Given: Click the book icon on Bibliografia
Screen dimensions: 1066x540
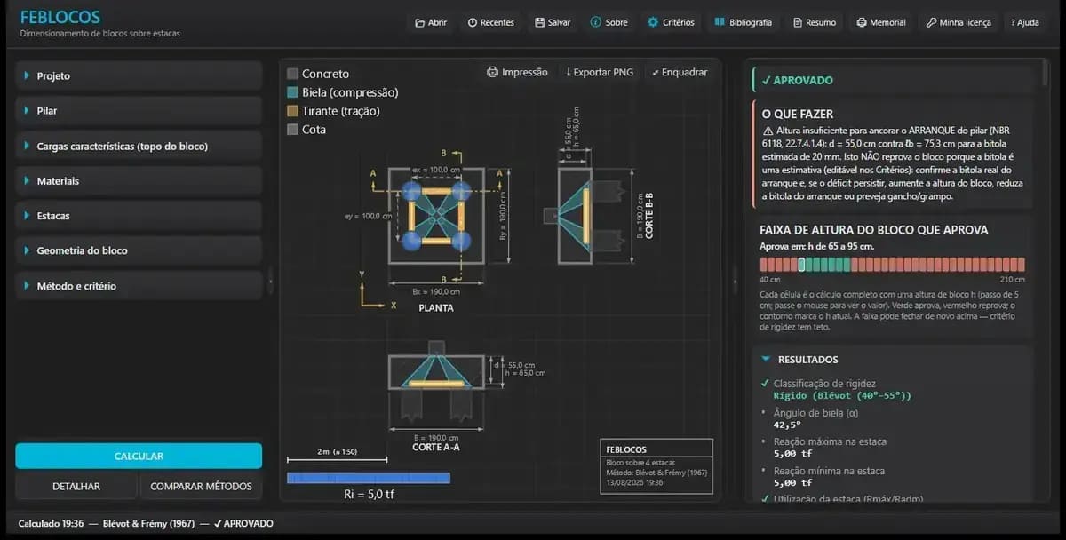Looking at the screenshot, I should (720, 22).
